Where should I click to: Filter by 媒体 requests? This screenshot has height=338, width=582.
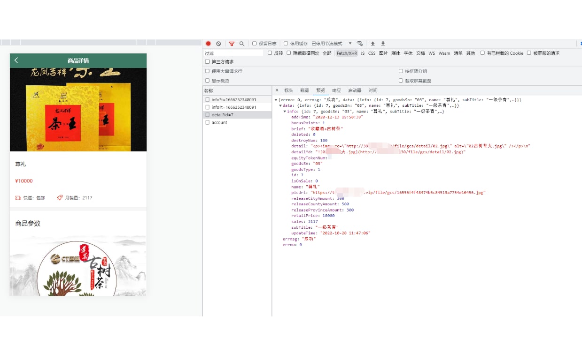tap(396, 53)
